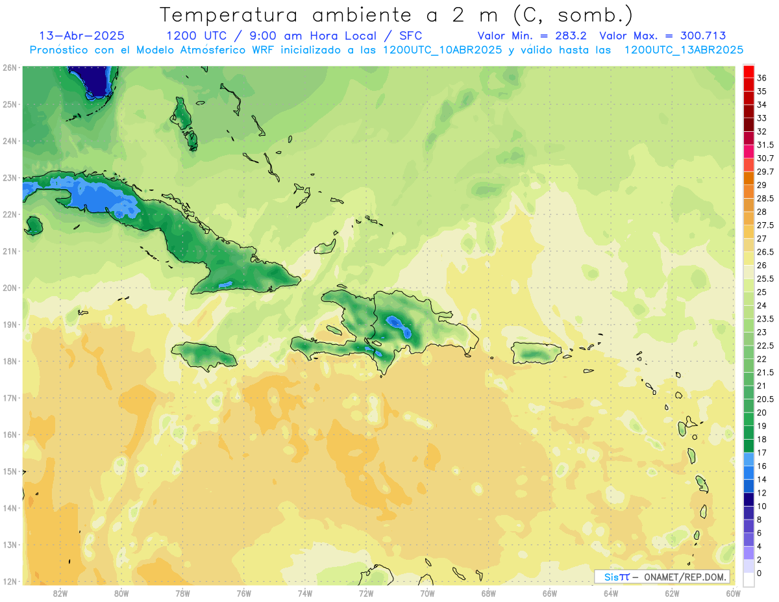
Task: Click longitude axis label '62W'
Action: tap(672, 594)
